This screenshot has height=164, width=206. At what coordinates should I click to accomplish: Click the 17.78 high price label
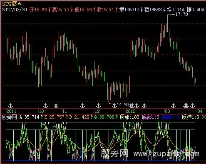pos(182,14)
